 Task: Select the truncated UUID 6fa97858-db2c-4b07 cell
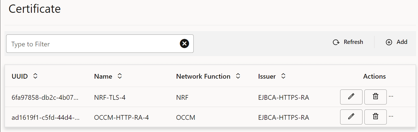(x=45, y=98)
